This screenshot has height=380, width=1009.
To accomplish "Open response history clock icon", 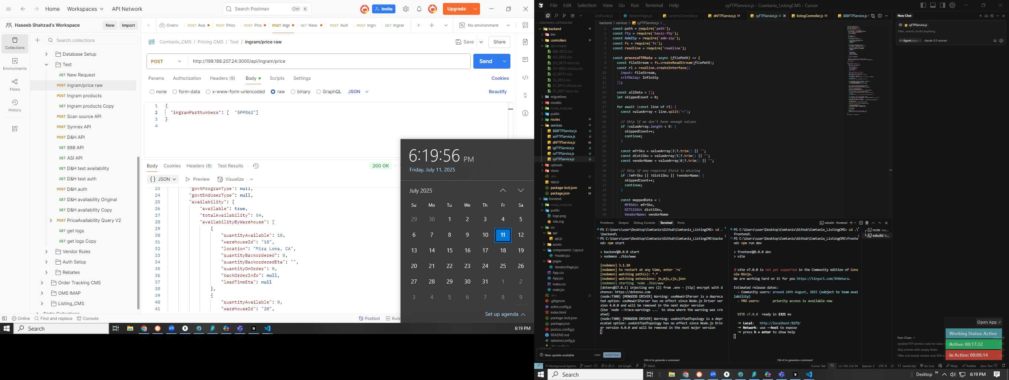I will click(x=256, y=166).
